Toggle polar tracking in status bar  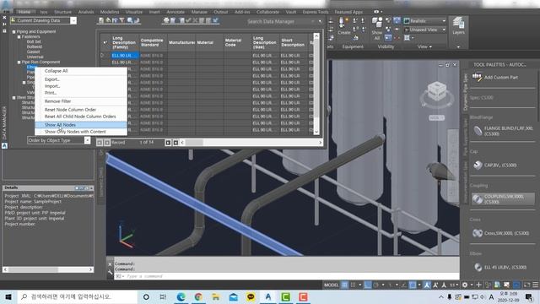pos(376,285)
